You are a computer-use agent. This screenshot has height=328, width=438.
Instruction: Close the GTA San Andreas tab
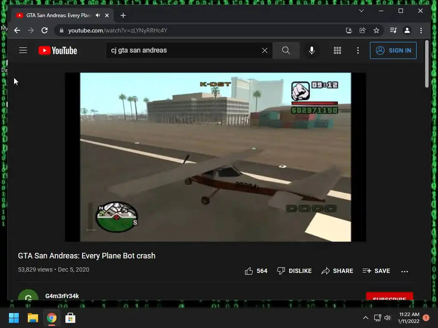(x=107, y=15)
